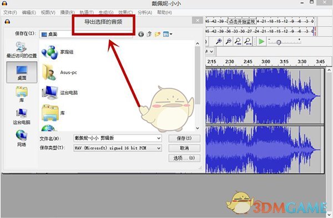Click timeline ruler at 3:30
Image resolution: width=333 pixels, height=218 pixels.
(302, 62)
